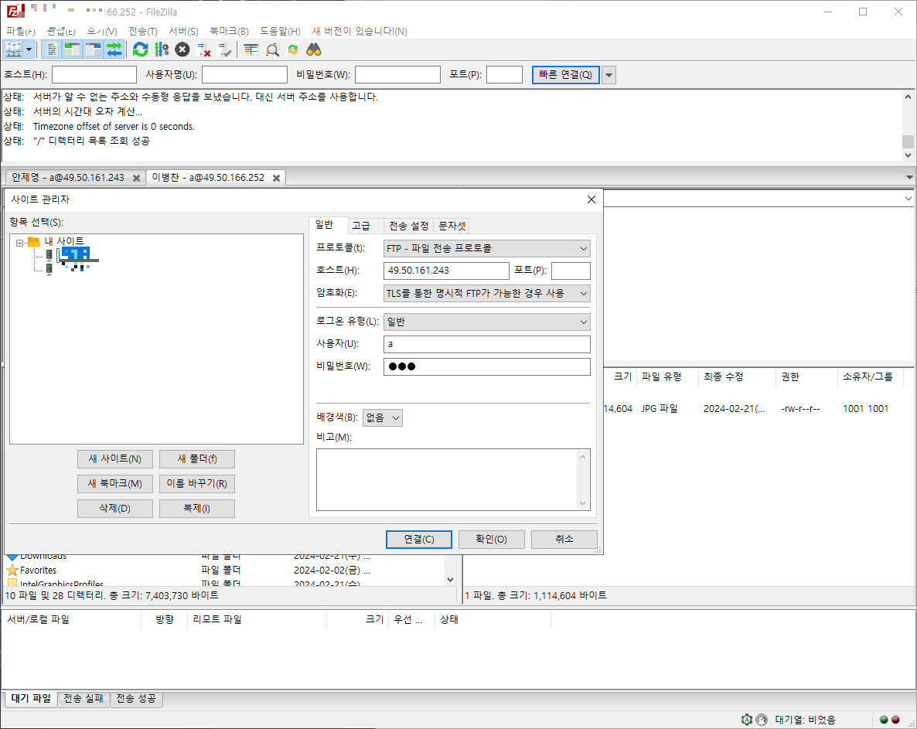Click the 비밀번호 field in Site Manager
This screenshot has height=729, width=917.
tap(486, 366)
